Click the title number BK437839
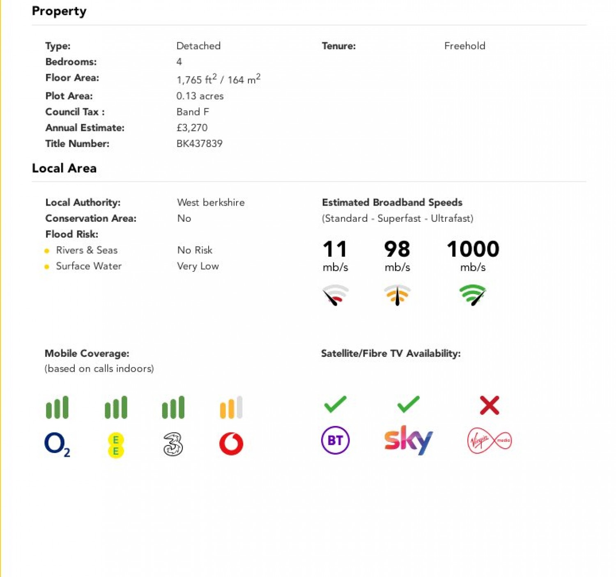This screenshot has width=616, height=577. pos(200,144)
